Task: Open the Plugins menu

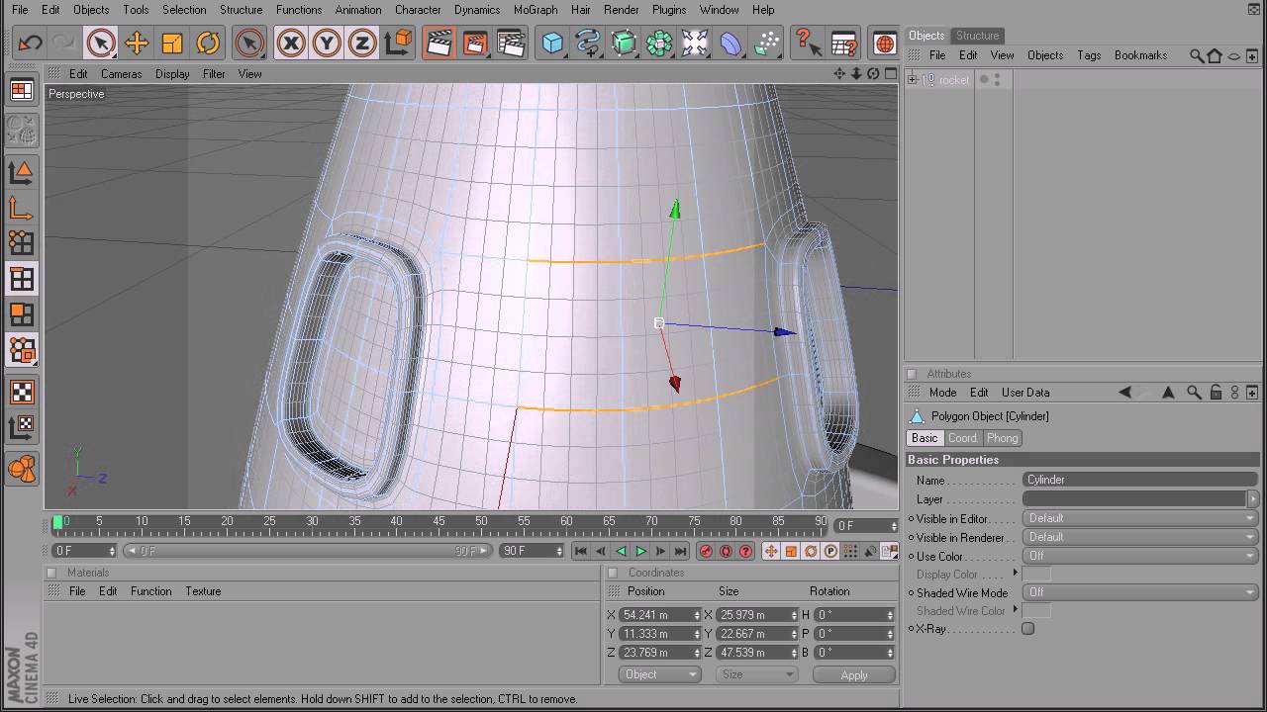Action: 669,10
